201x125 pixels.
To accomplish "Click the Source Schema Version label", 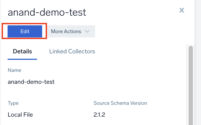I will (120, 103).
